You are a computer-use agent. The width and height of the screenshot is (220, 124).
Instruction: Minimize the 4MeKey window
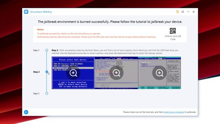[188, 12]
